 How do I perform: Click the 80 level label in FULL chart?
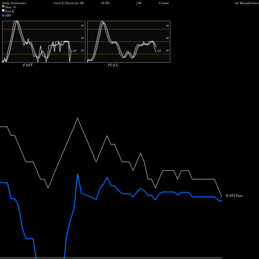[167, 25]
